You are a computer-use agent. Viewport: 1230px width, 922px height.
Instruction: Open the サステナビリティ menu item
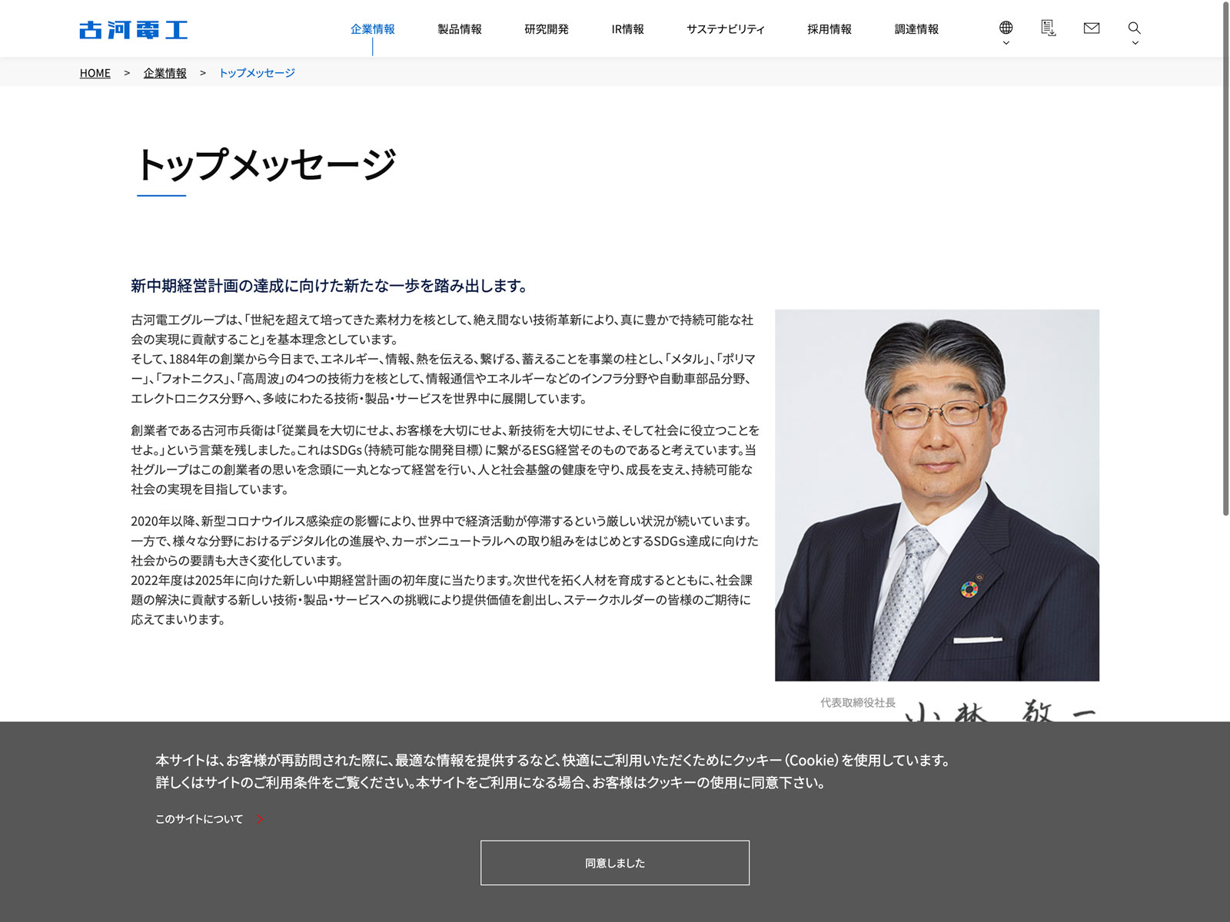tap(725, 29)
